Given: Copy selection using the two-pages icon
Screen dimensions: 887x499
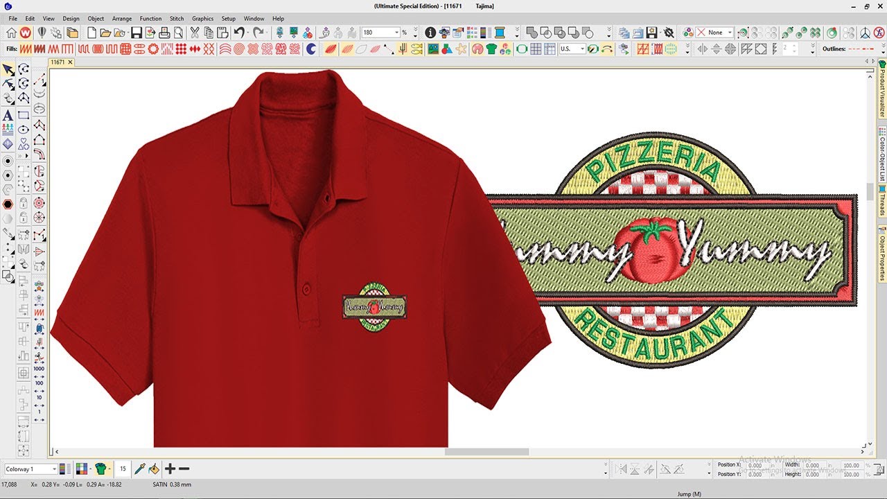Looking at the screenshot, I should pos(209,33).
